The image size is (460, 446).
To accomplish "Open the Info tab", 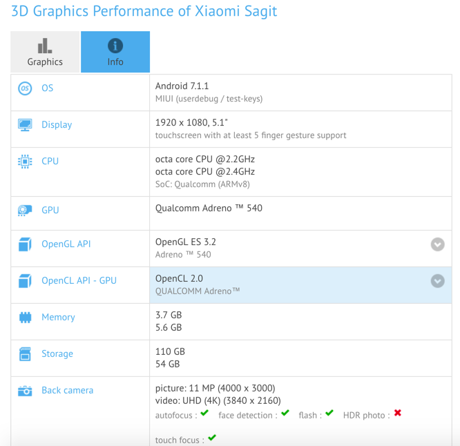I will tap(115, 52).
